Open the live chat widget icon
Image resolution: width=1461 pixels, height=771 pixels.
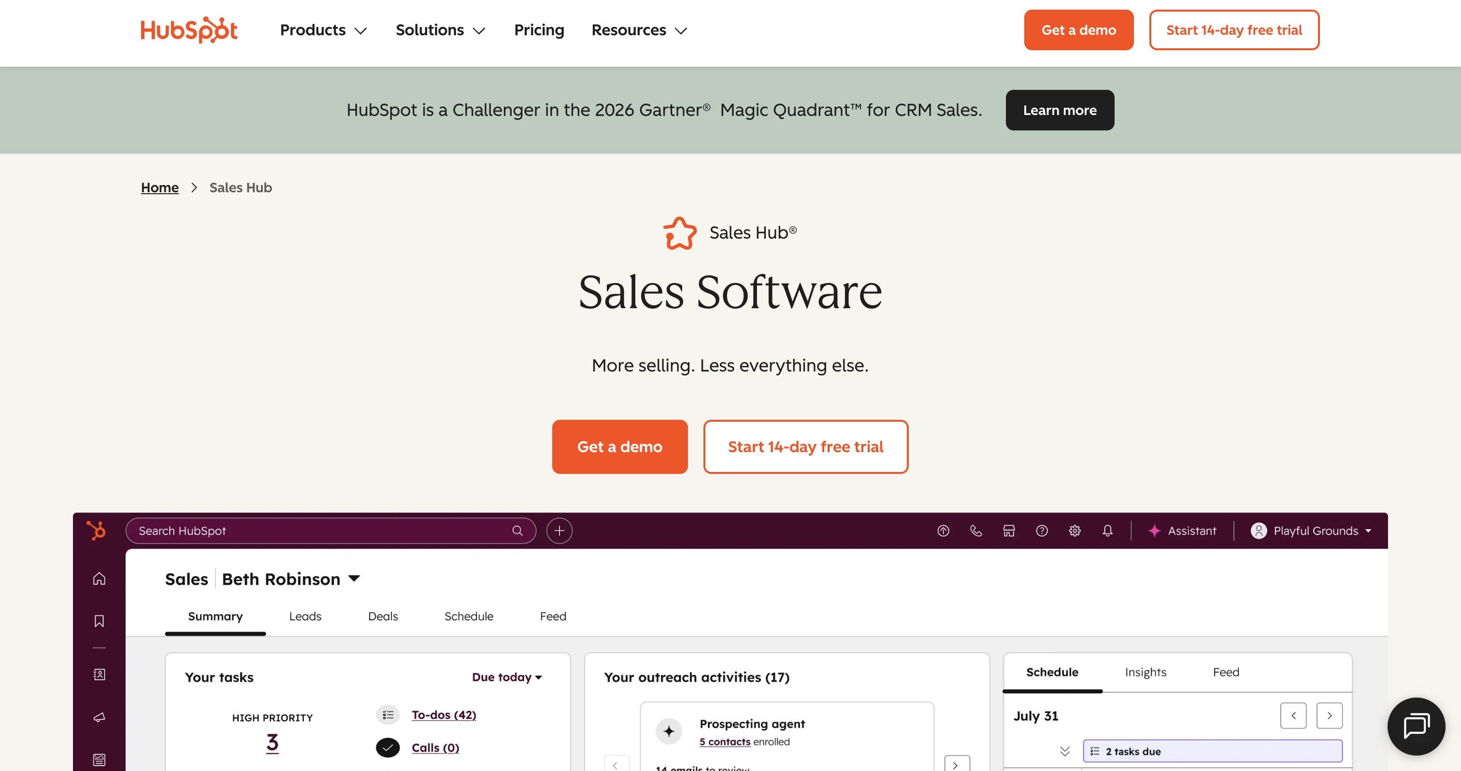1416,726
